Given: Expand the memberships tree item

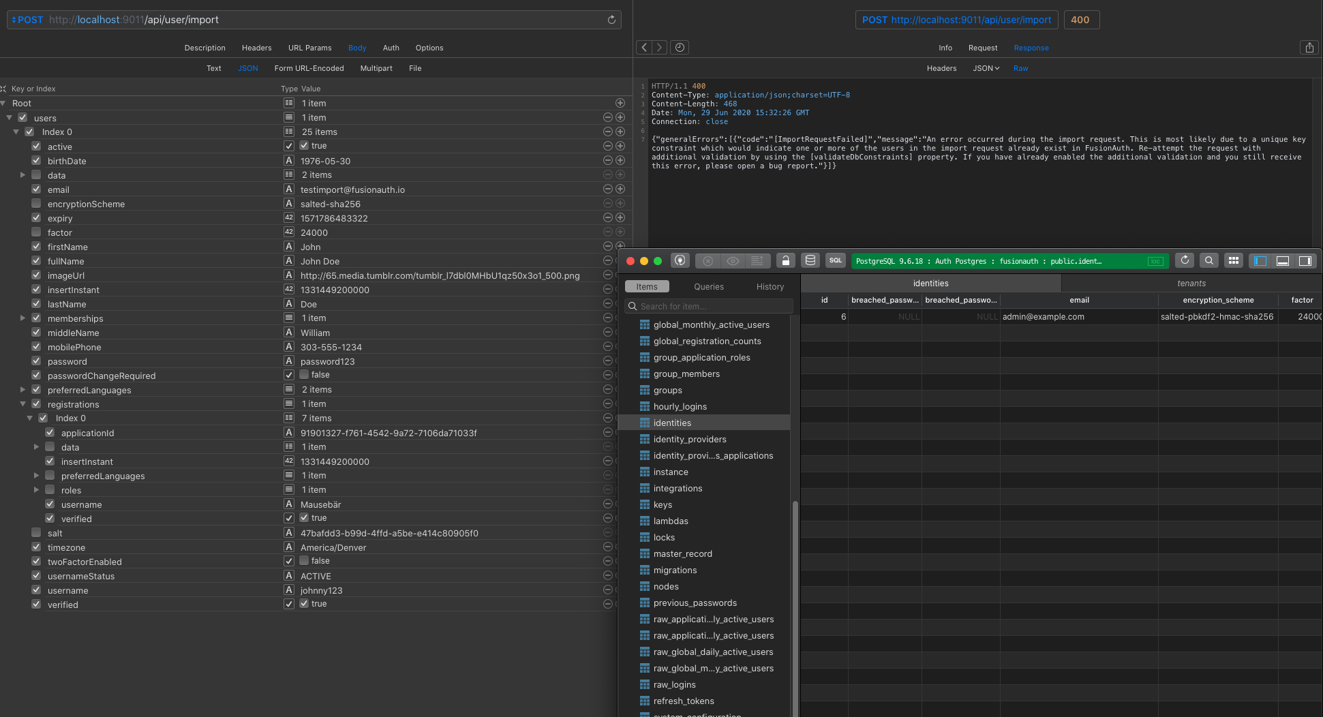Looking at the screenshot, I should point(22,318).
